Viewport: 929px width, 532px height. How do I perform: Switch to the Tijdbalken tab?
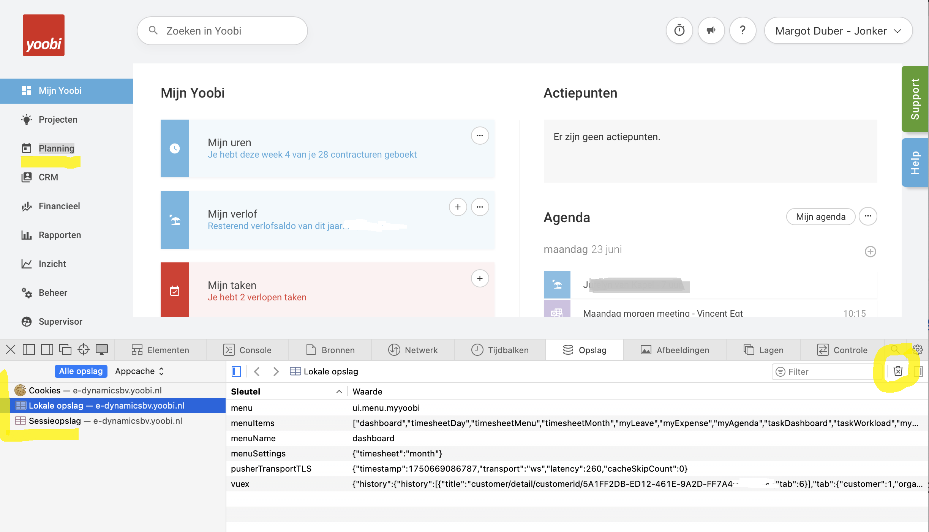(500, 350)
